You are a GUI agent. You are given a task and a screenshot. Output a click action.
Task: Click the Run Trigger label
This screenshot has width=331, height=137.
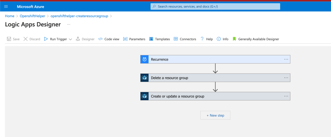click(59, 39)
